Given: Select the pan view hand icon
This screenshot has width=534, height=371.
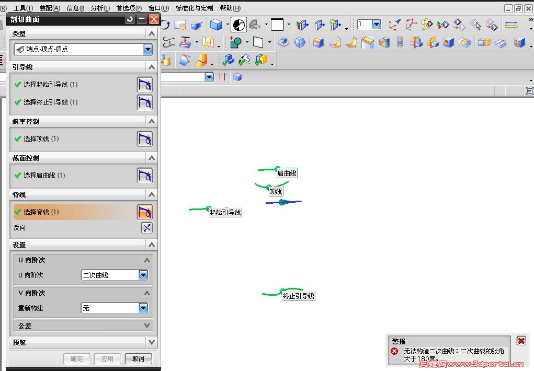Looking at the screenshot, I should point(180,25).
